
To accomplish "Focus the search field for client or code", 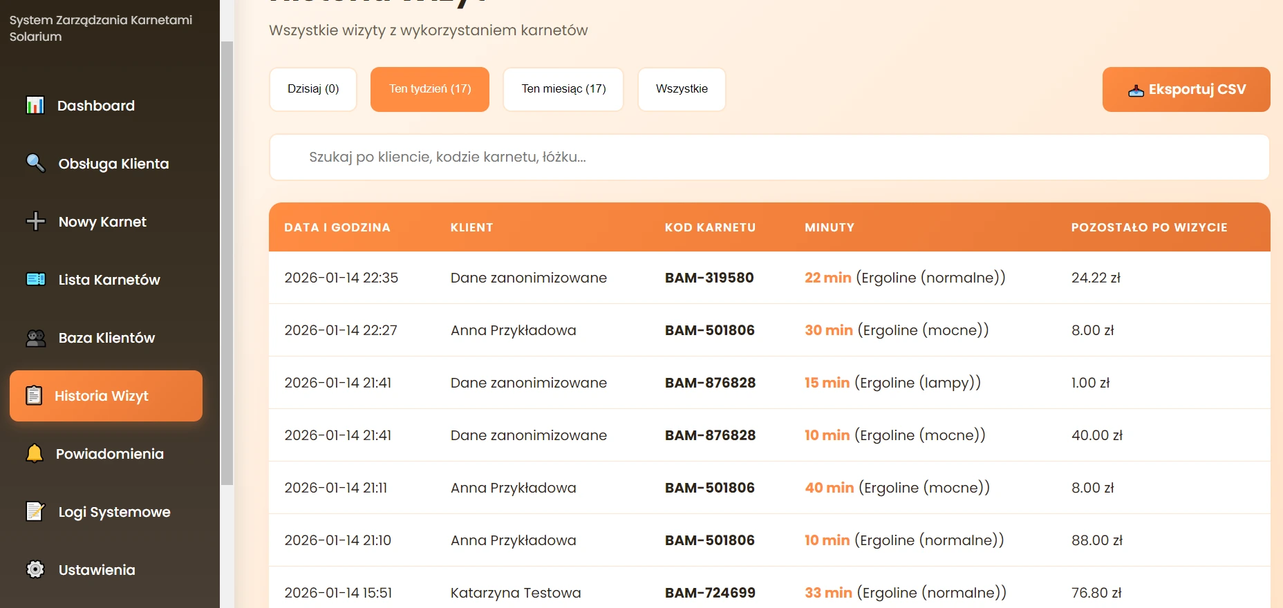I will (x=769, y=158).
